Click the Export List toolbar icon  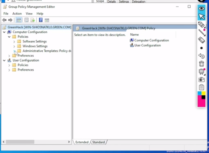point(33,20)
